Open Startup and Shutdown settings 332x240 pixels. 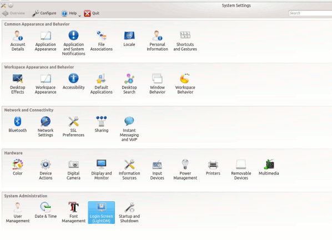point(129,212)
